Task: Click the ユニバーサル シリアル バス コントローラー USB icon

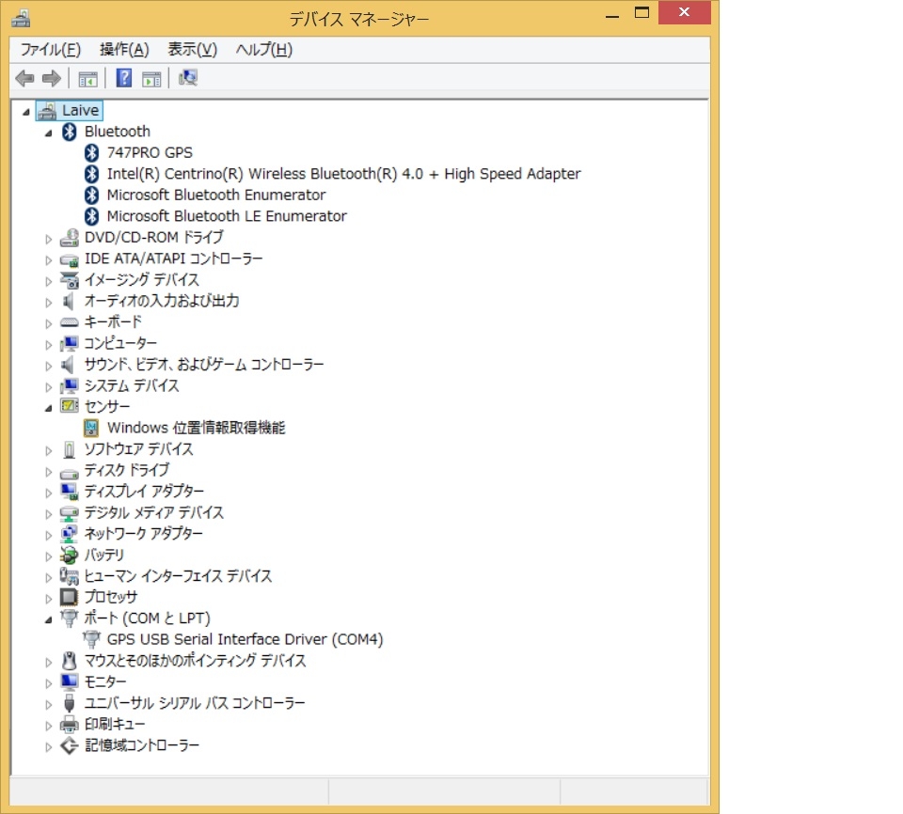Action: pos(69,703)
